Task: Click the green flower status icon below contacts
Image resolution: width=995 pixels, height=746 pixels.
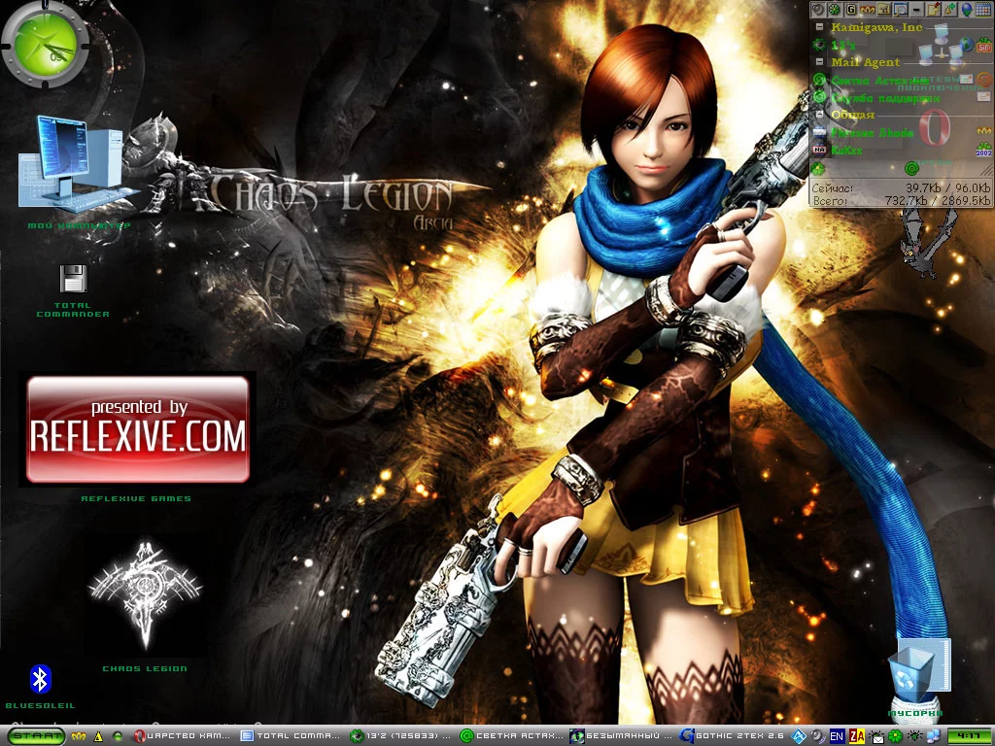Action: tap(818, 169)
